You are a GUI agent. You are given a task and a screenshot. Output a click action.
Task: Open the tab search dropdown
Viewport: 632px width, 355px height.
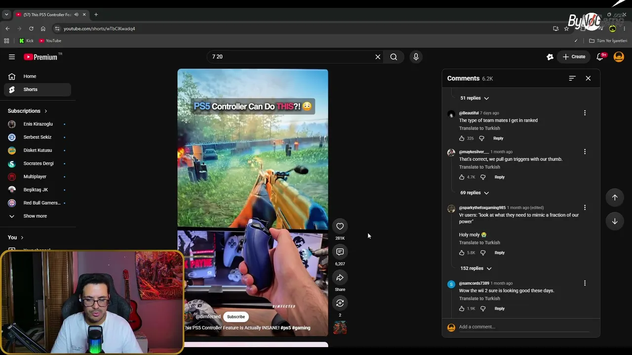6,15
